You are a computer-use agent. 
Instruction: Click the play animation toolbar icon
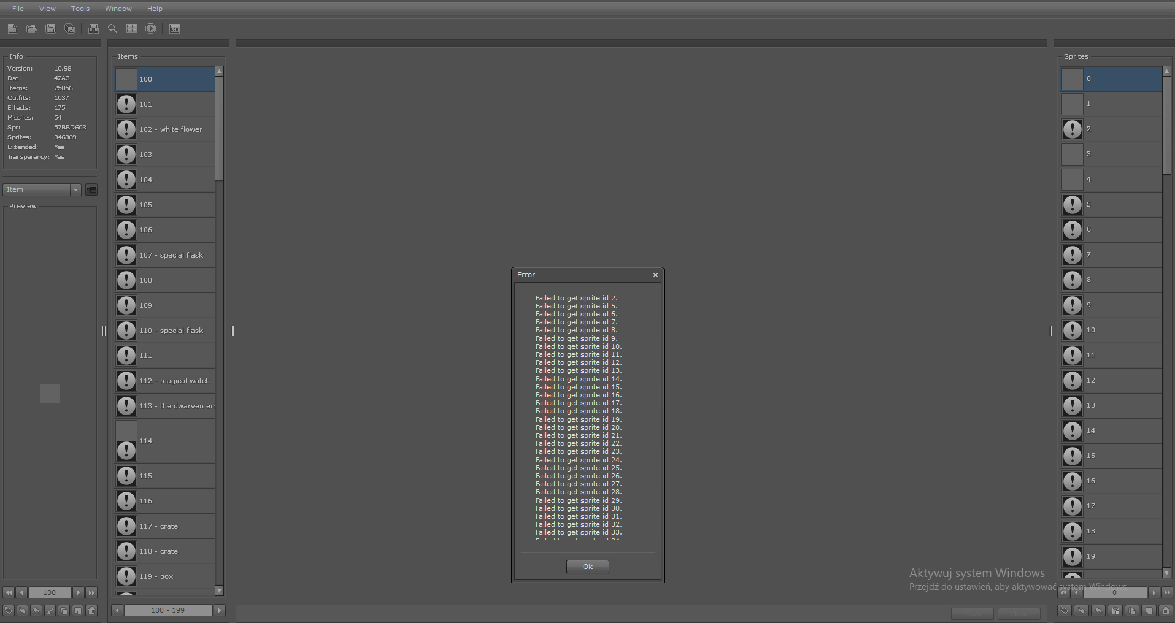pos(150,29)
